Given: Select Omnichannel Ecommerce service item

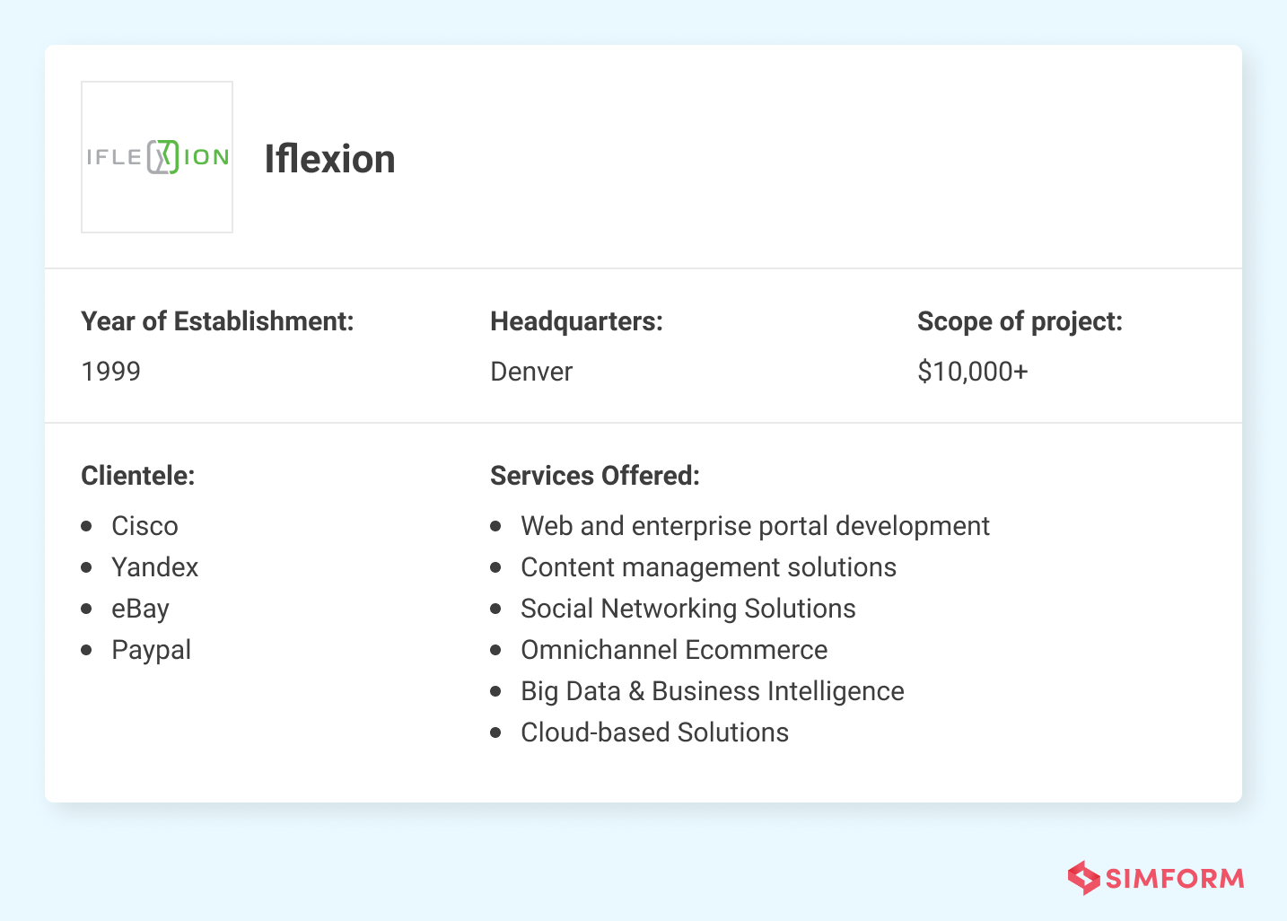Looking at the screenshot, I should 674,650.
